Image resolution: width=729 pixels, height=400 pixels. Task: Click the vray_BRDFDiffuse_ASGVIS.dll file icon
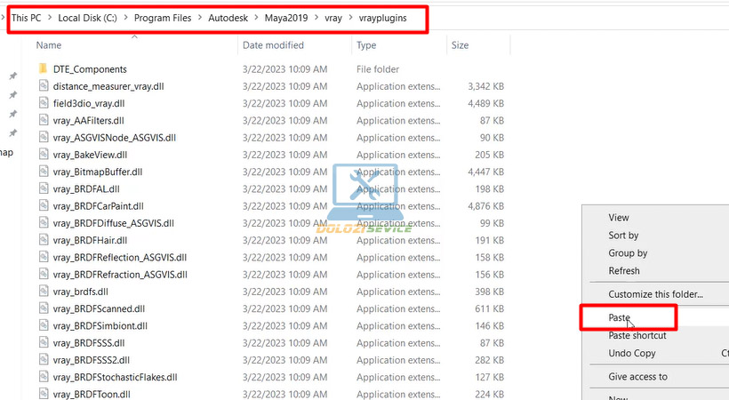click(x=44, y=223)
